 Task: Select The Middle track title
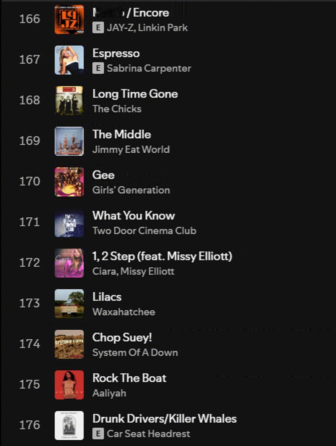[122, 134]
